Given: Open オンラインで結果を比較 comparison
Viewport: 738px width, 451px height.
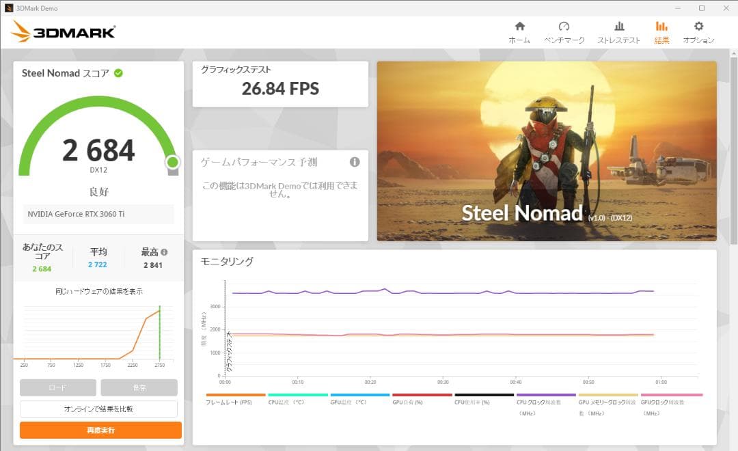Looking at the screenshot, I should [x=100, y=408].
